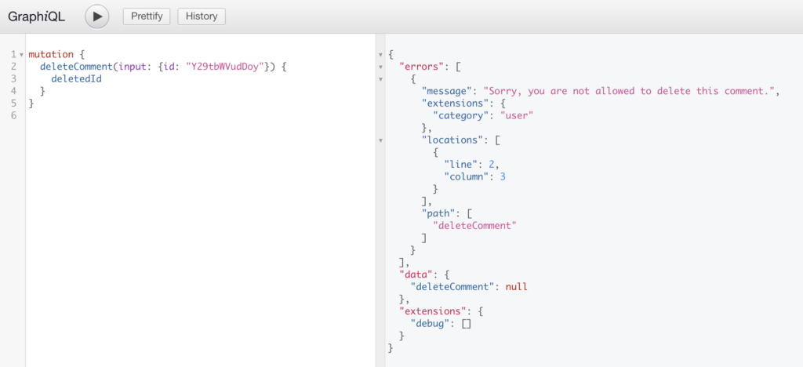Viewport: 803px width, 367px height.
Task: Click line number 2 in editor gutter
Action: (x=13, y=67)
